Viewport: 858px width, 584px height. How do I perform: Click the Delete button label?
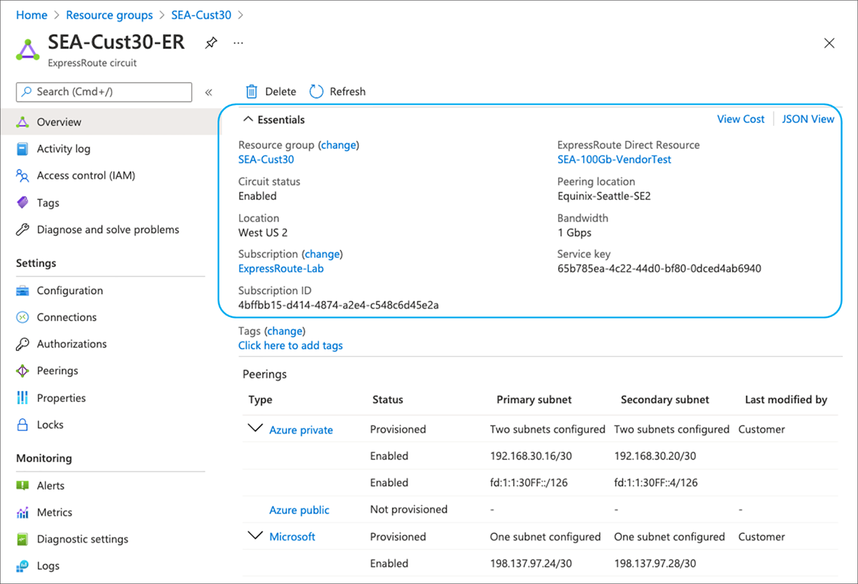tap(280, 91)
